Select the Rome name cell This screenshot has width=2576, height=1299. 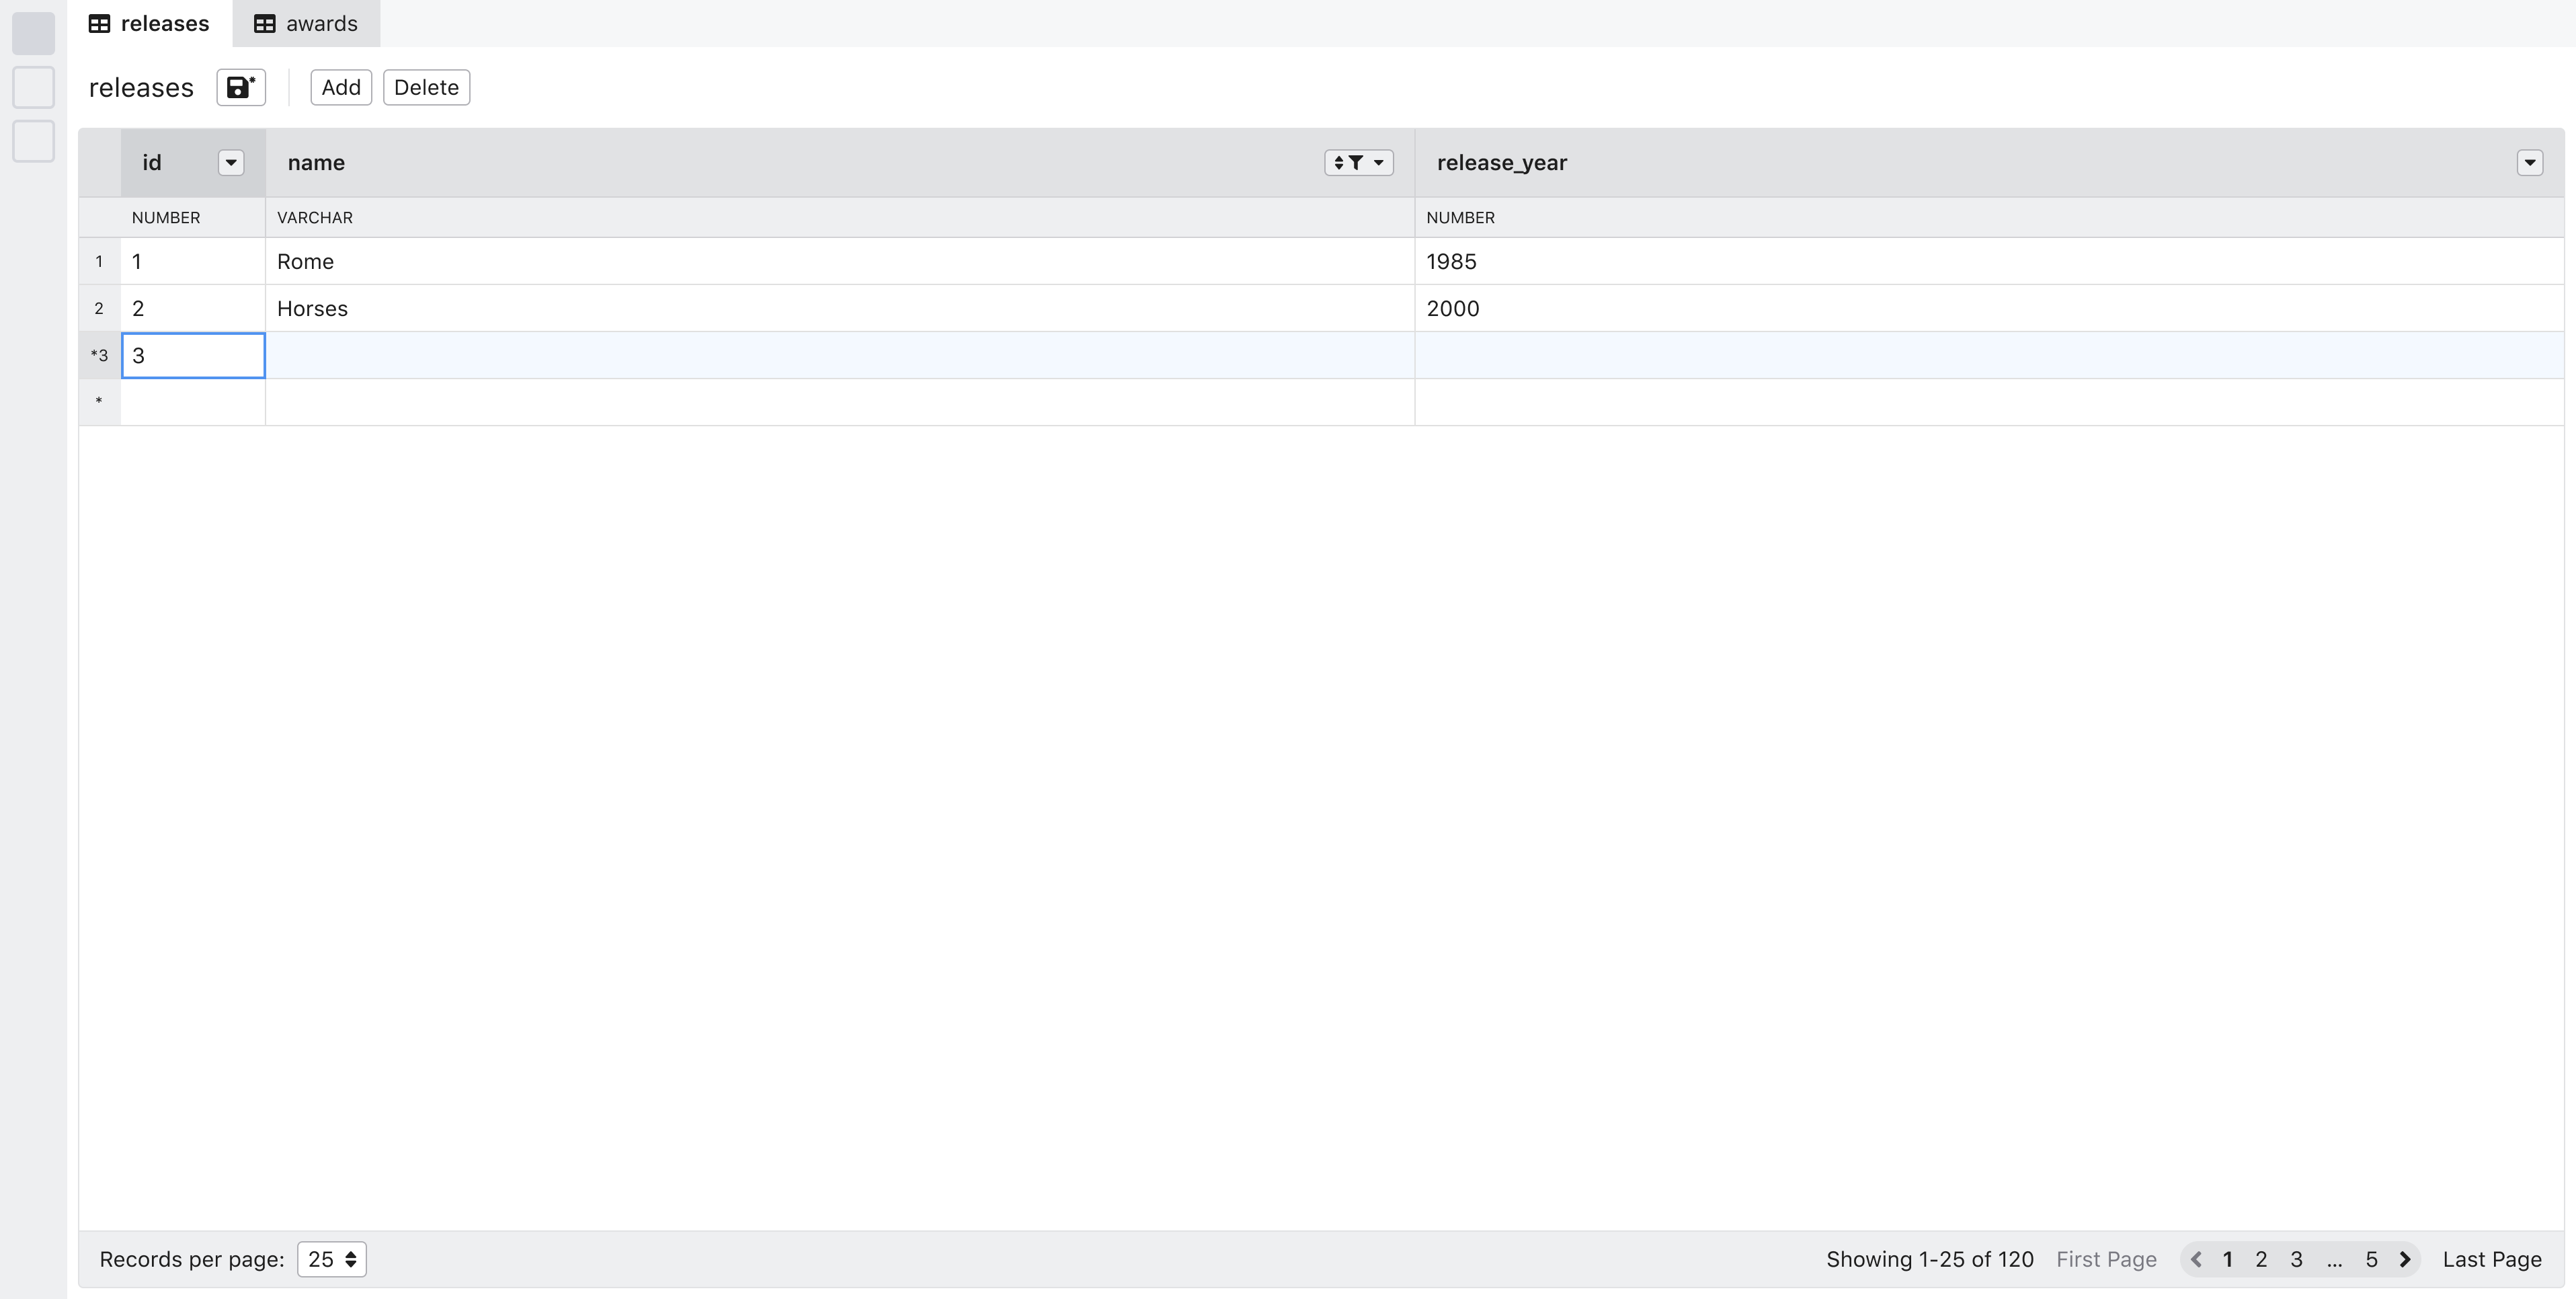click(840, 261)
